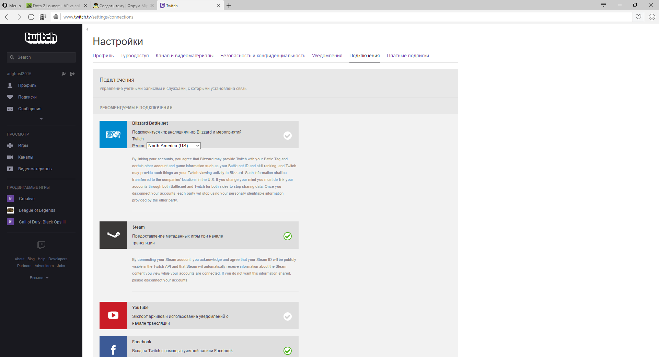This screenshot has width=659, height=357.
Task: Open the Blizzard region dropdown
Action: click(x=174, y=146)
